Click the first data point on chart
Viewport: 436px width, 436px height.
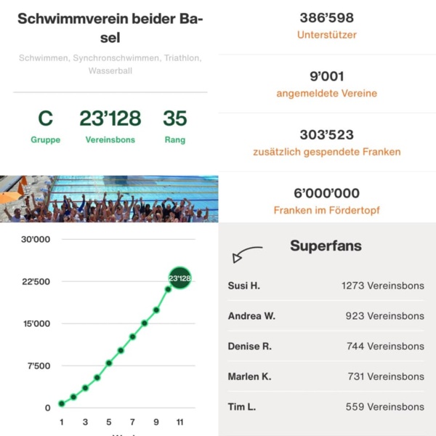click(62, 403)
